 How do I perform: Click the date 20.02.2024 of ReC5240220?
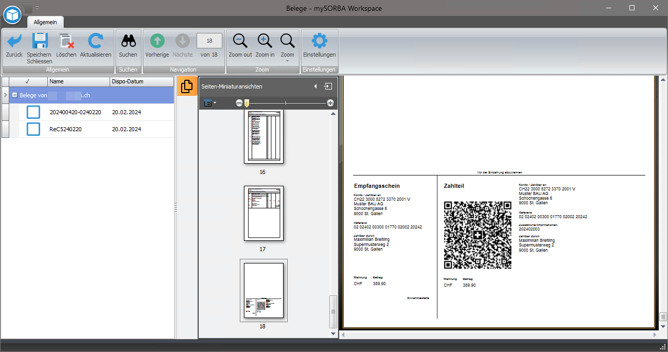click(x=127, y=129)
